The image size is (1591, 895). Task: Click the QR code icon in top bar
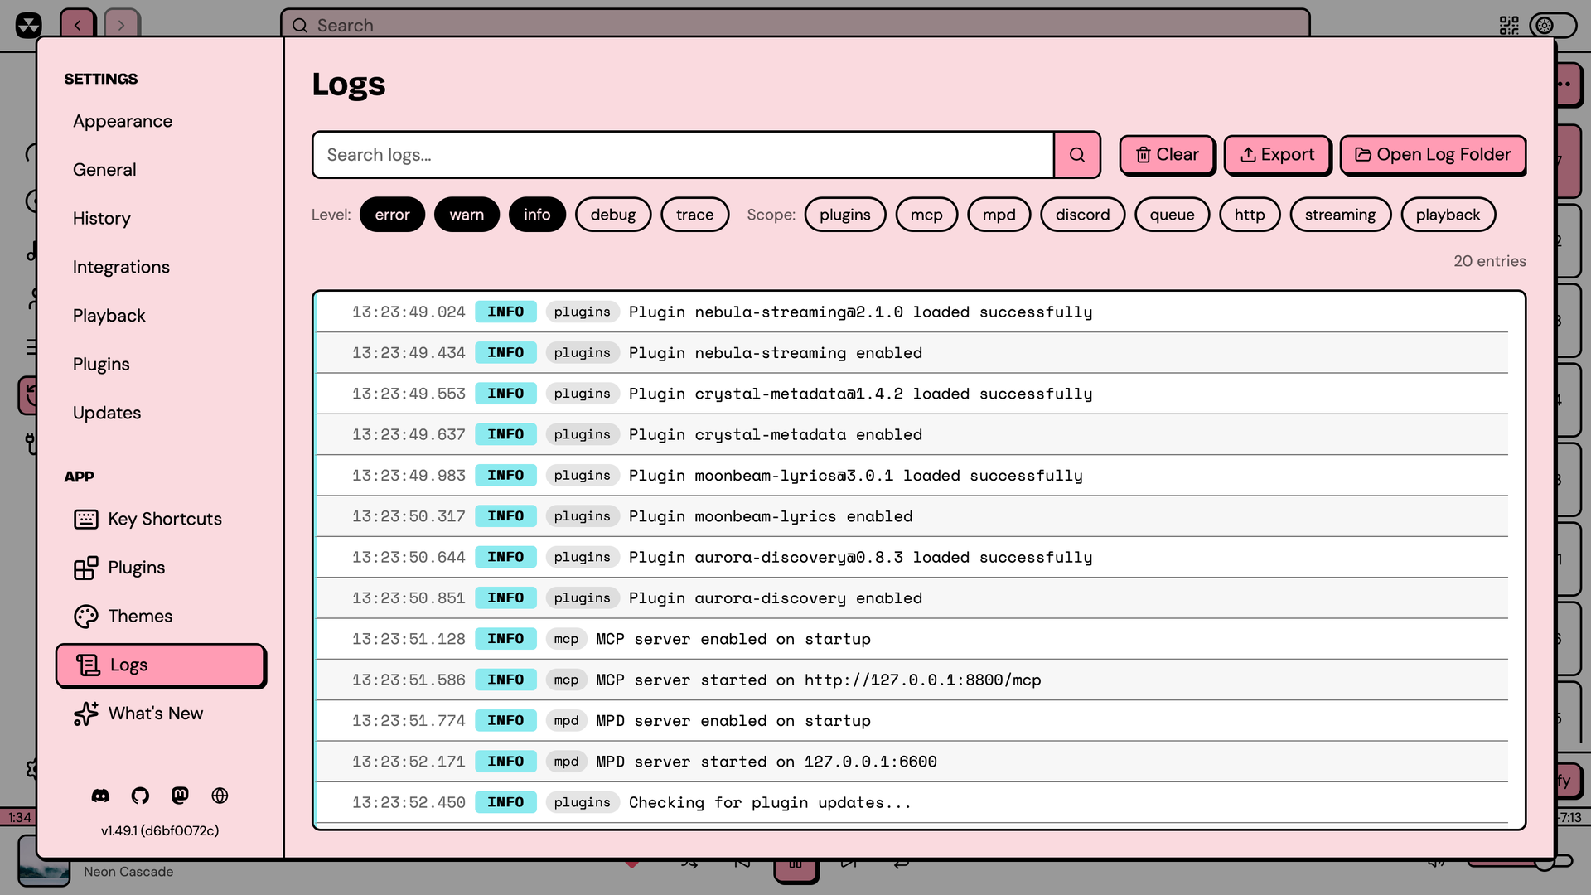coord(1509,26)
